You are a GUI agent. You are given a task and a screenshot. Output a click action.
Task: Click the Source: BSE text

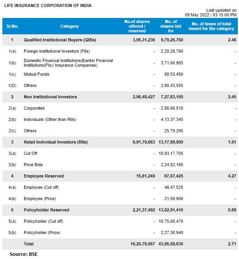tap(23, 254)
